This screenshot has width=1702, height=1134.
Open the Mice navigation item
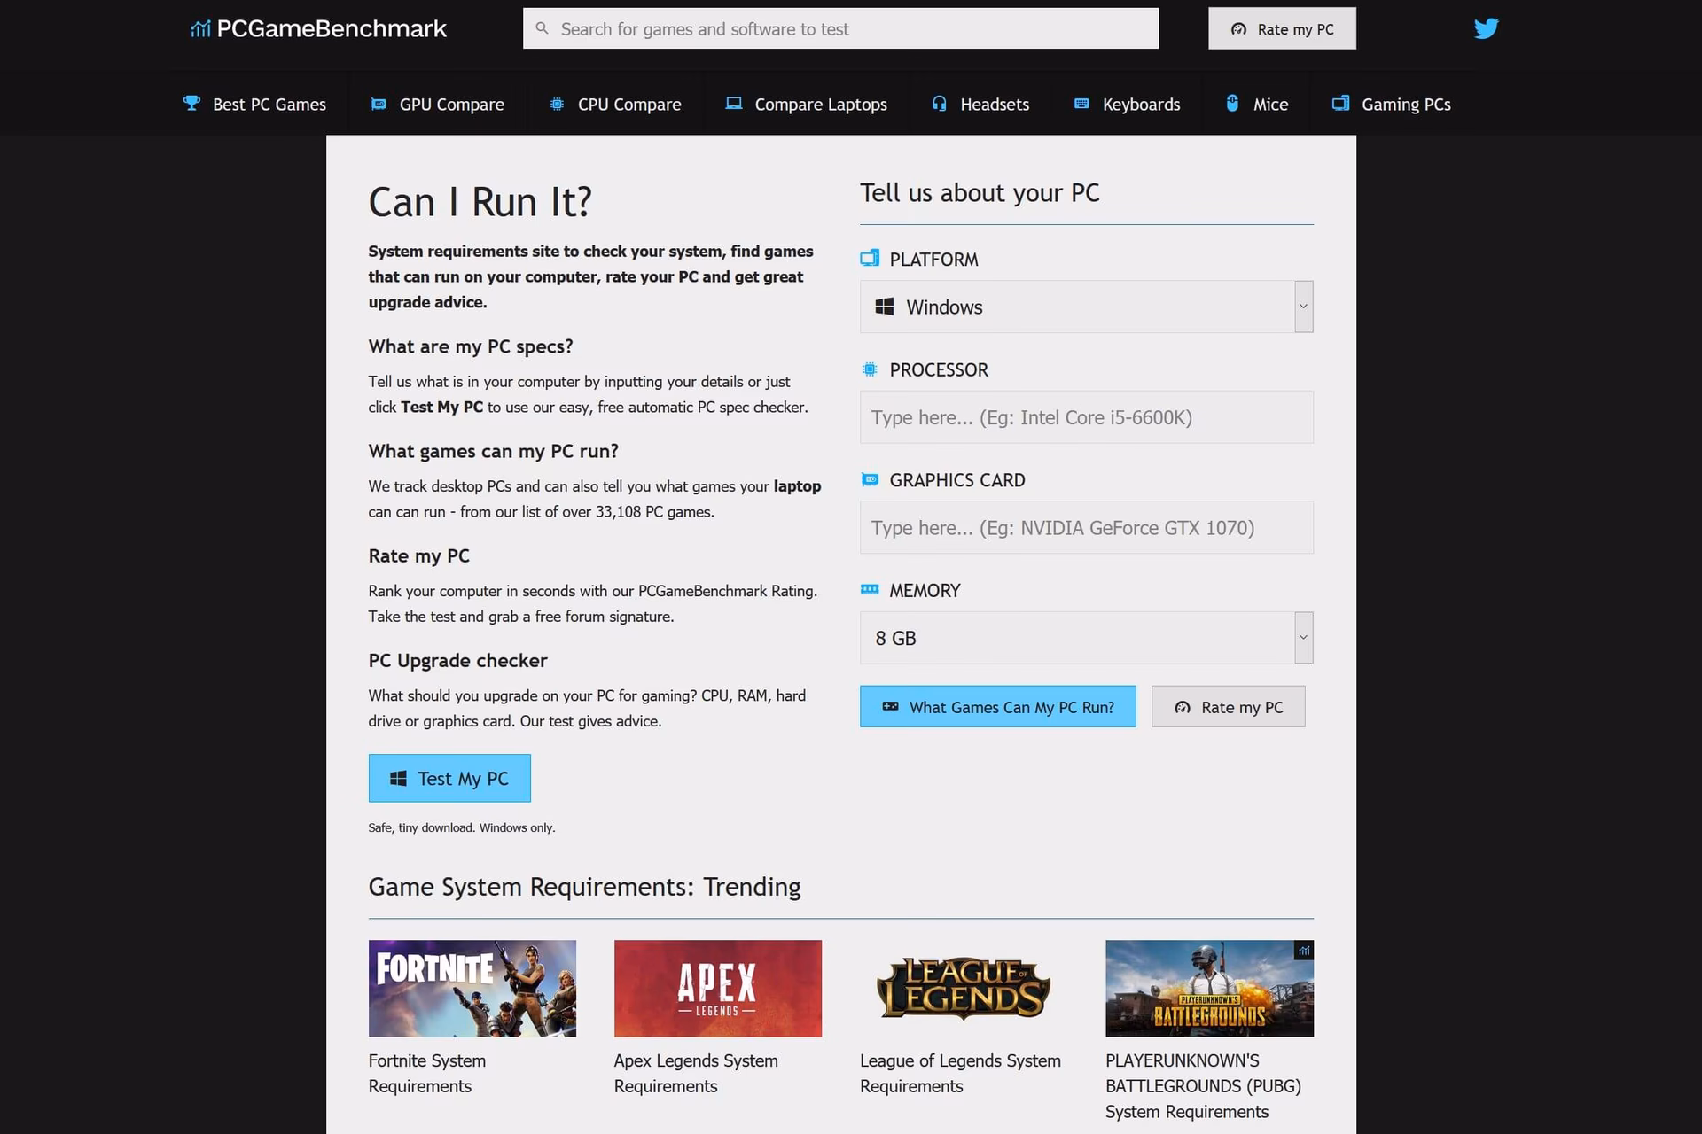(x=1257, y=104)
